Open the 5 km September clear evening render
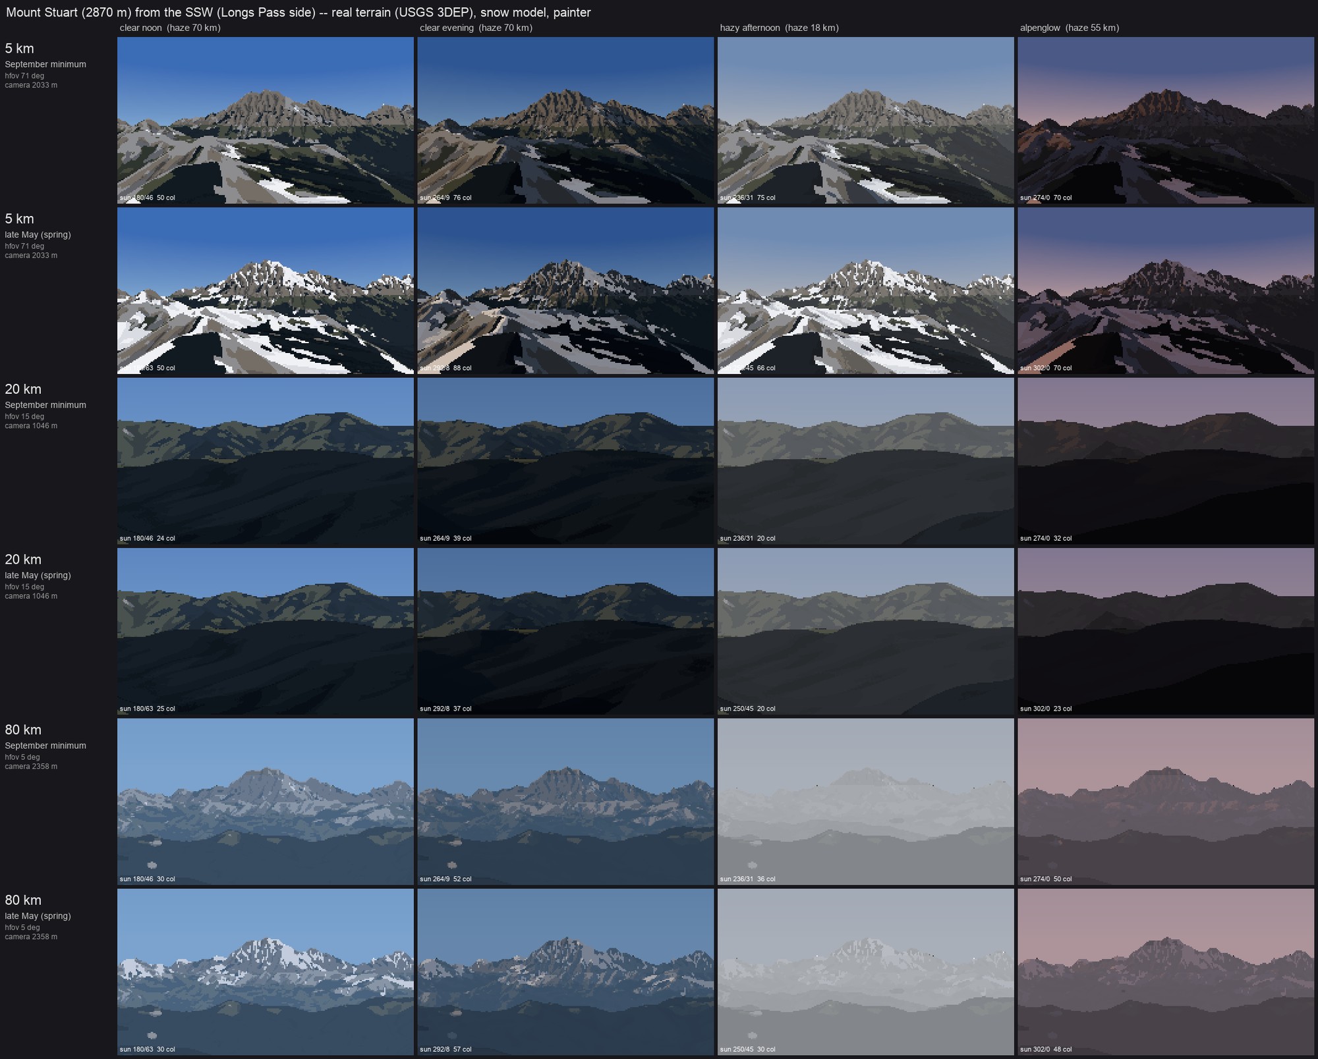This screenshot has height=1059, width=1318. pyautogui.click(x=565, y=120)
